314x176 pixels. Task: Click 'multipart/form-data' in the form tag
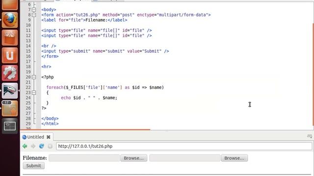(x=183, y=15)
